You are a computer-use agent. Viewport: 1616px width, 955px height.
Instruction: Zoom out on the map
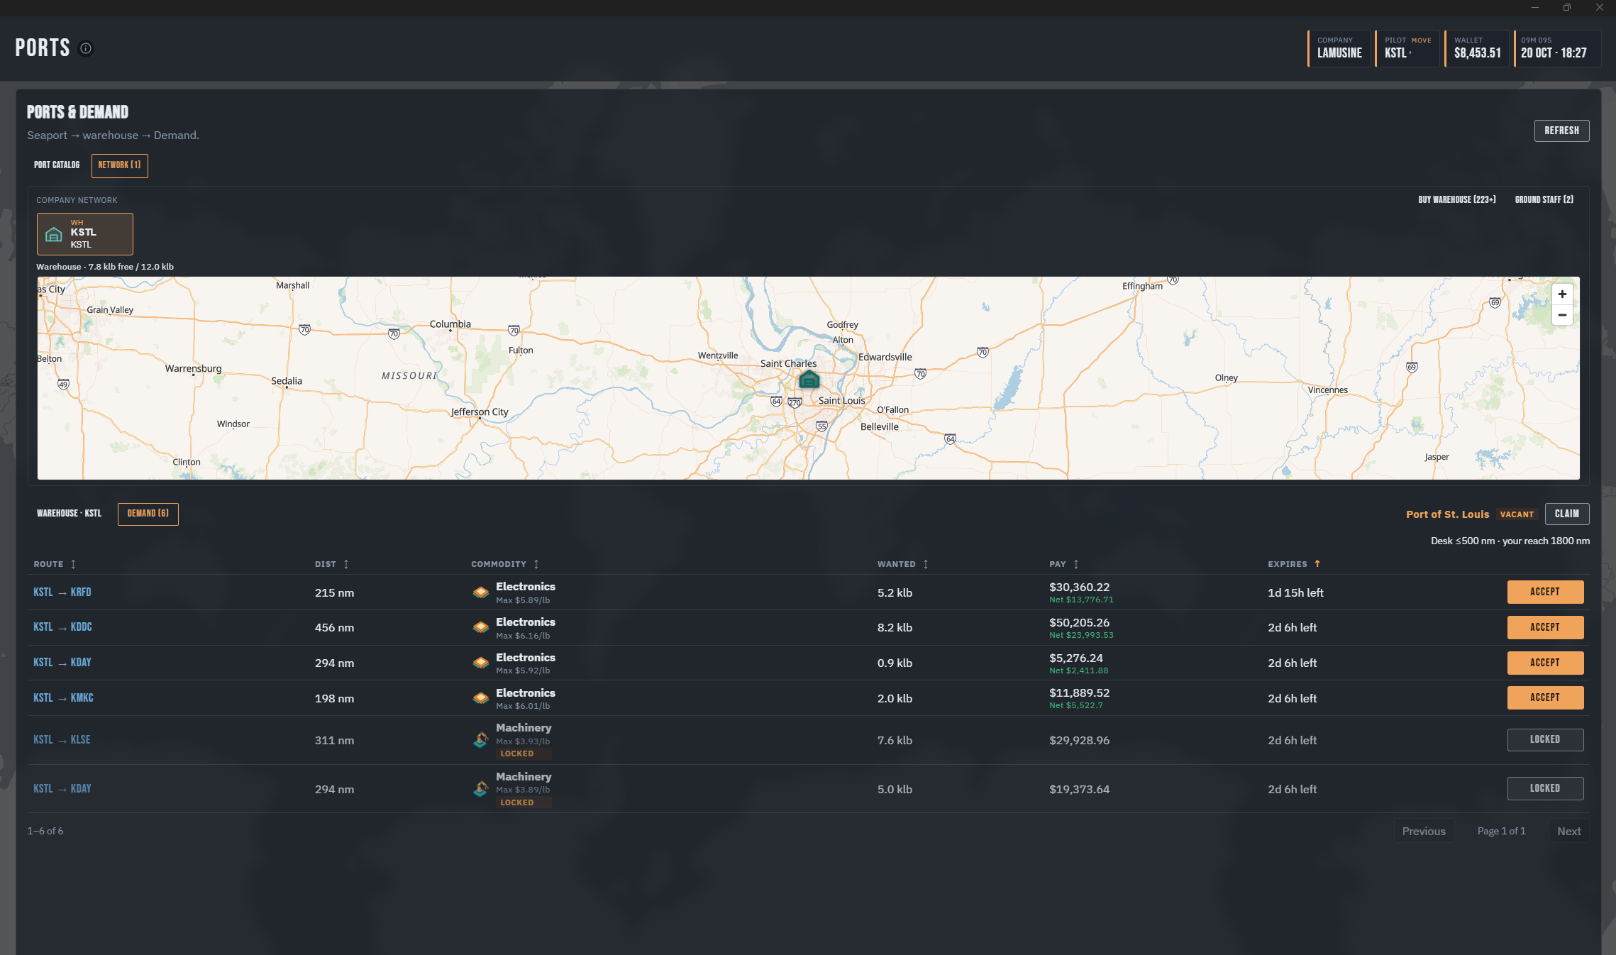click(x=1561, y=315)
